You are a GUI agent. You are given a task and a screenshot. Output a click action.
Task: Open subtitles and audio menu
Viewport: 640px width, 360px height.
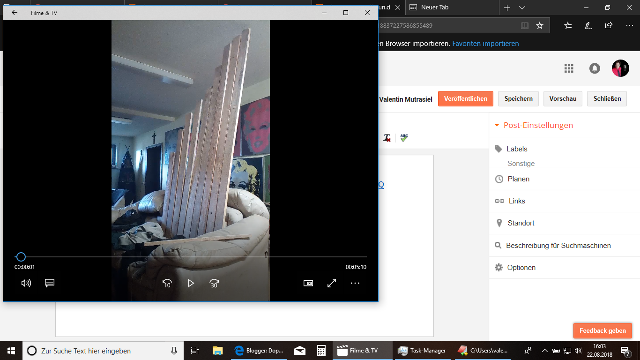click(x=50, y=283)
